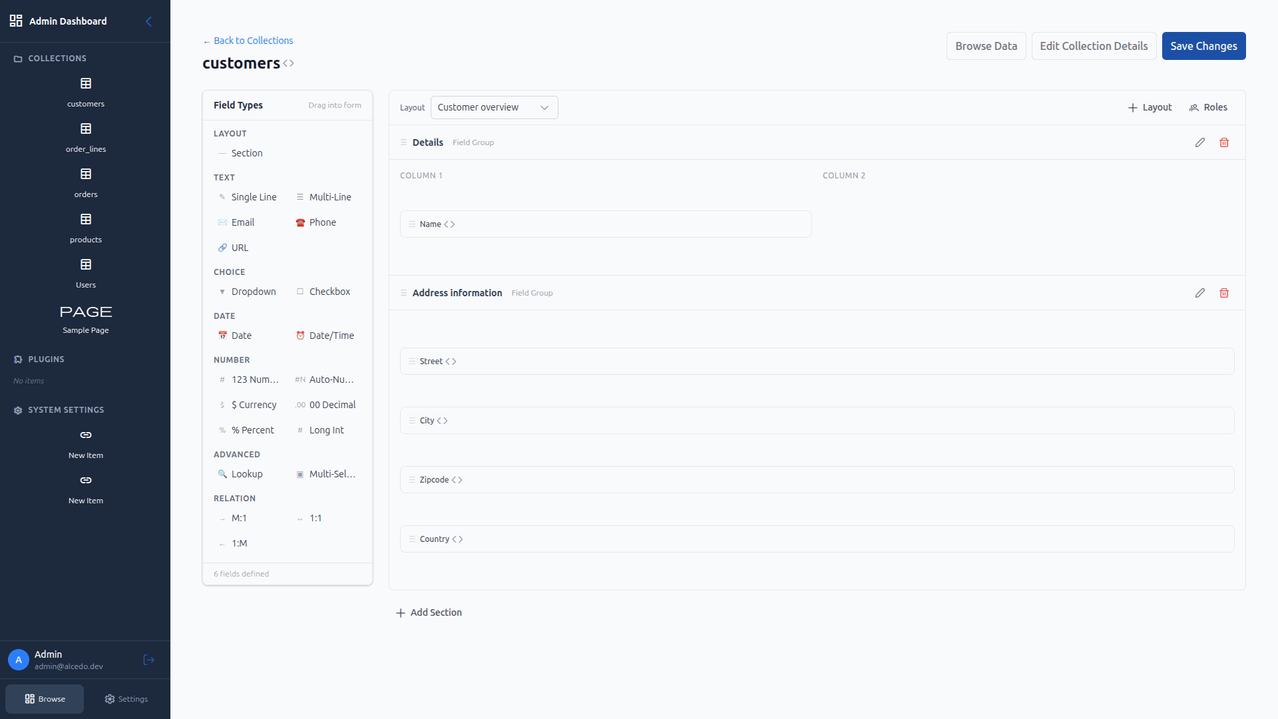Open the Sample Page menu item

[86, 318]
